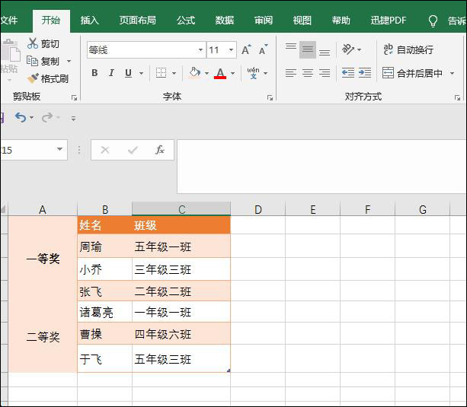Click the Undo arrow in the quick access toolbar
Screen dimensions: 467x407
[20, 117]
